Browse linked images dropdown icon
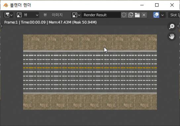Viewport: 180px width, 126px height. pos(76,15)
